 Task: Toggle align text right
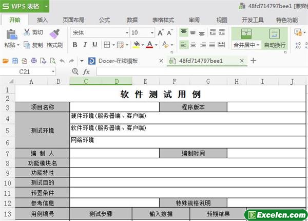[x=203, y=45]
